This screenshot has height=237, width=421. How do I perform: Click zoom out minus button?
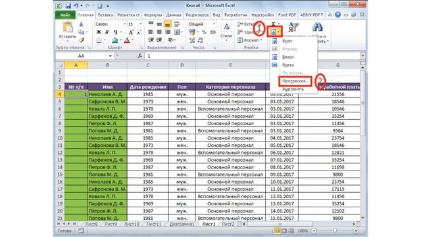click(x=314, y=231)
